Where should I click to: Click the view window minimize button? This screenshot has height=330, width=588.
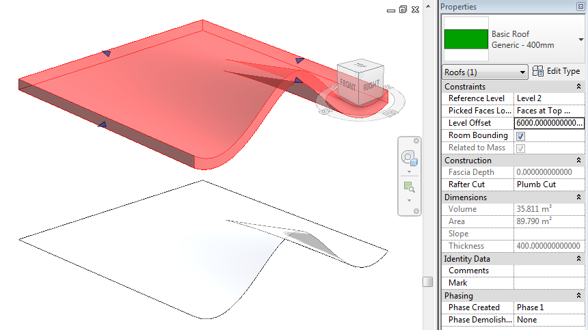click(x=391, y=10)
